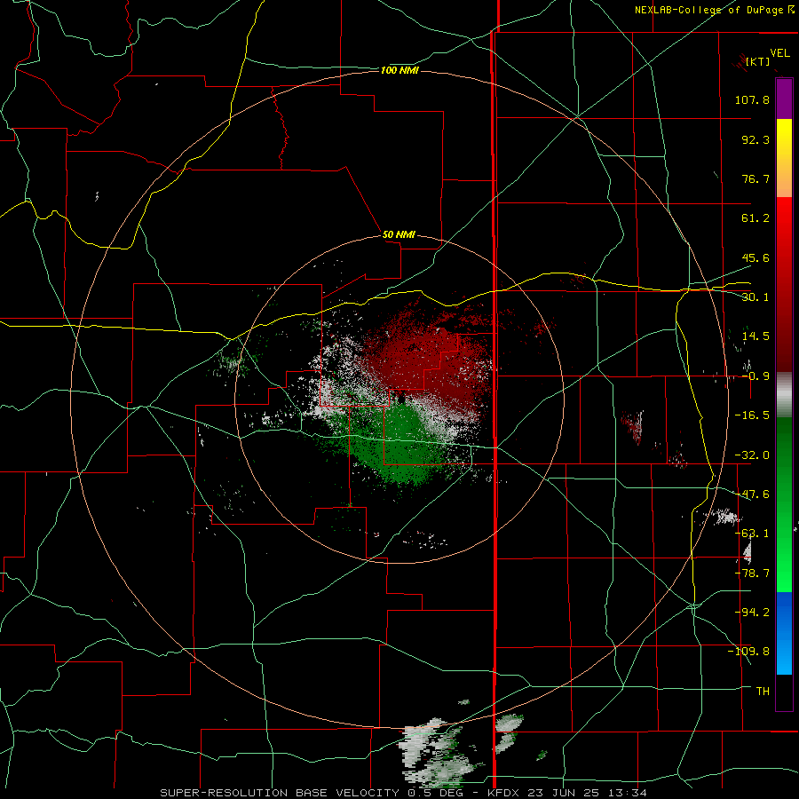Click the TH legend label

click(763, 692)
